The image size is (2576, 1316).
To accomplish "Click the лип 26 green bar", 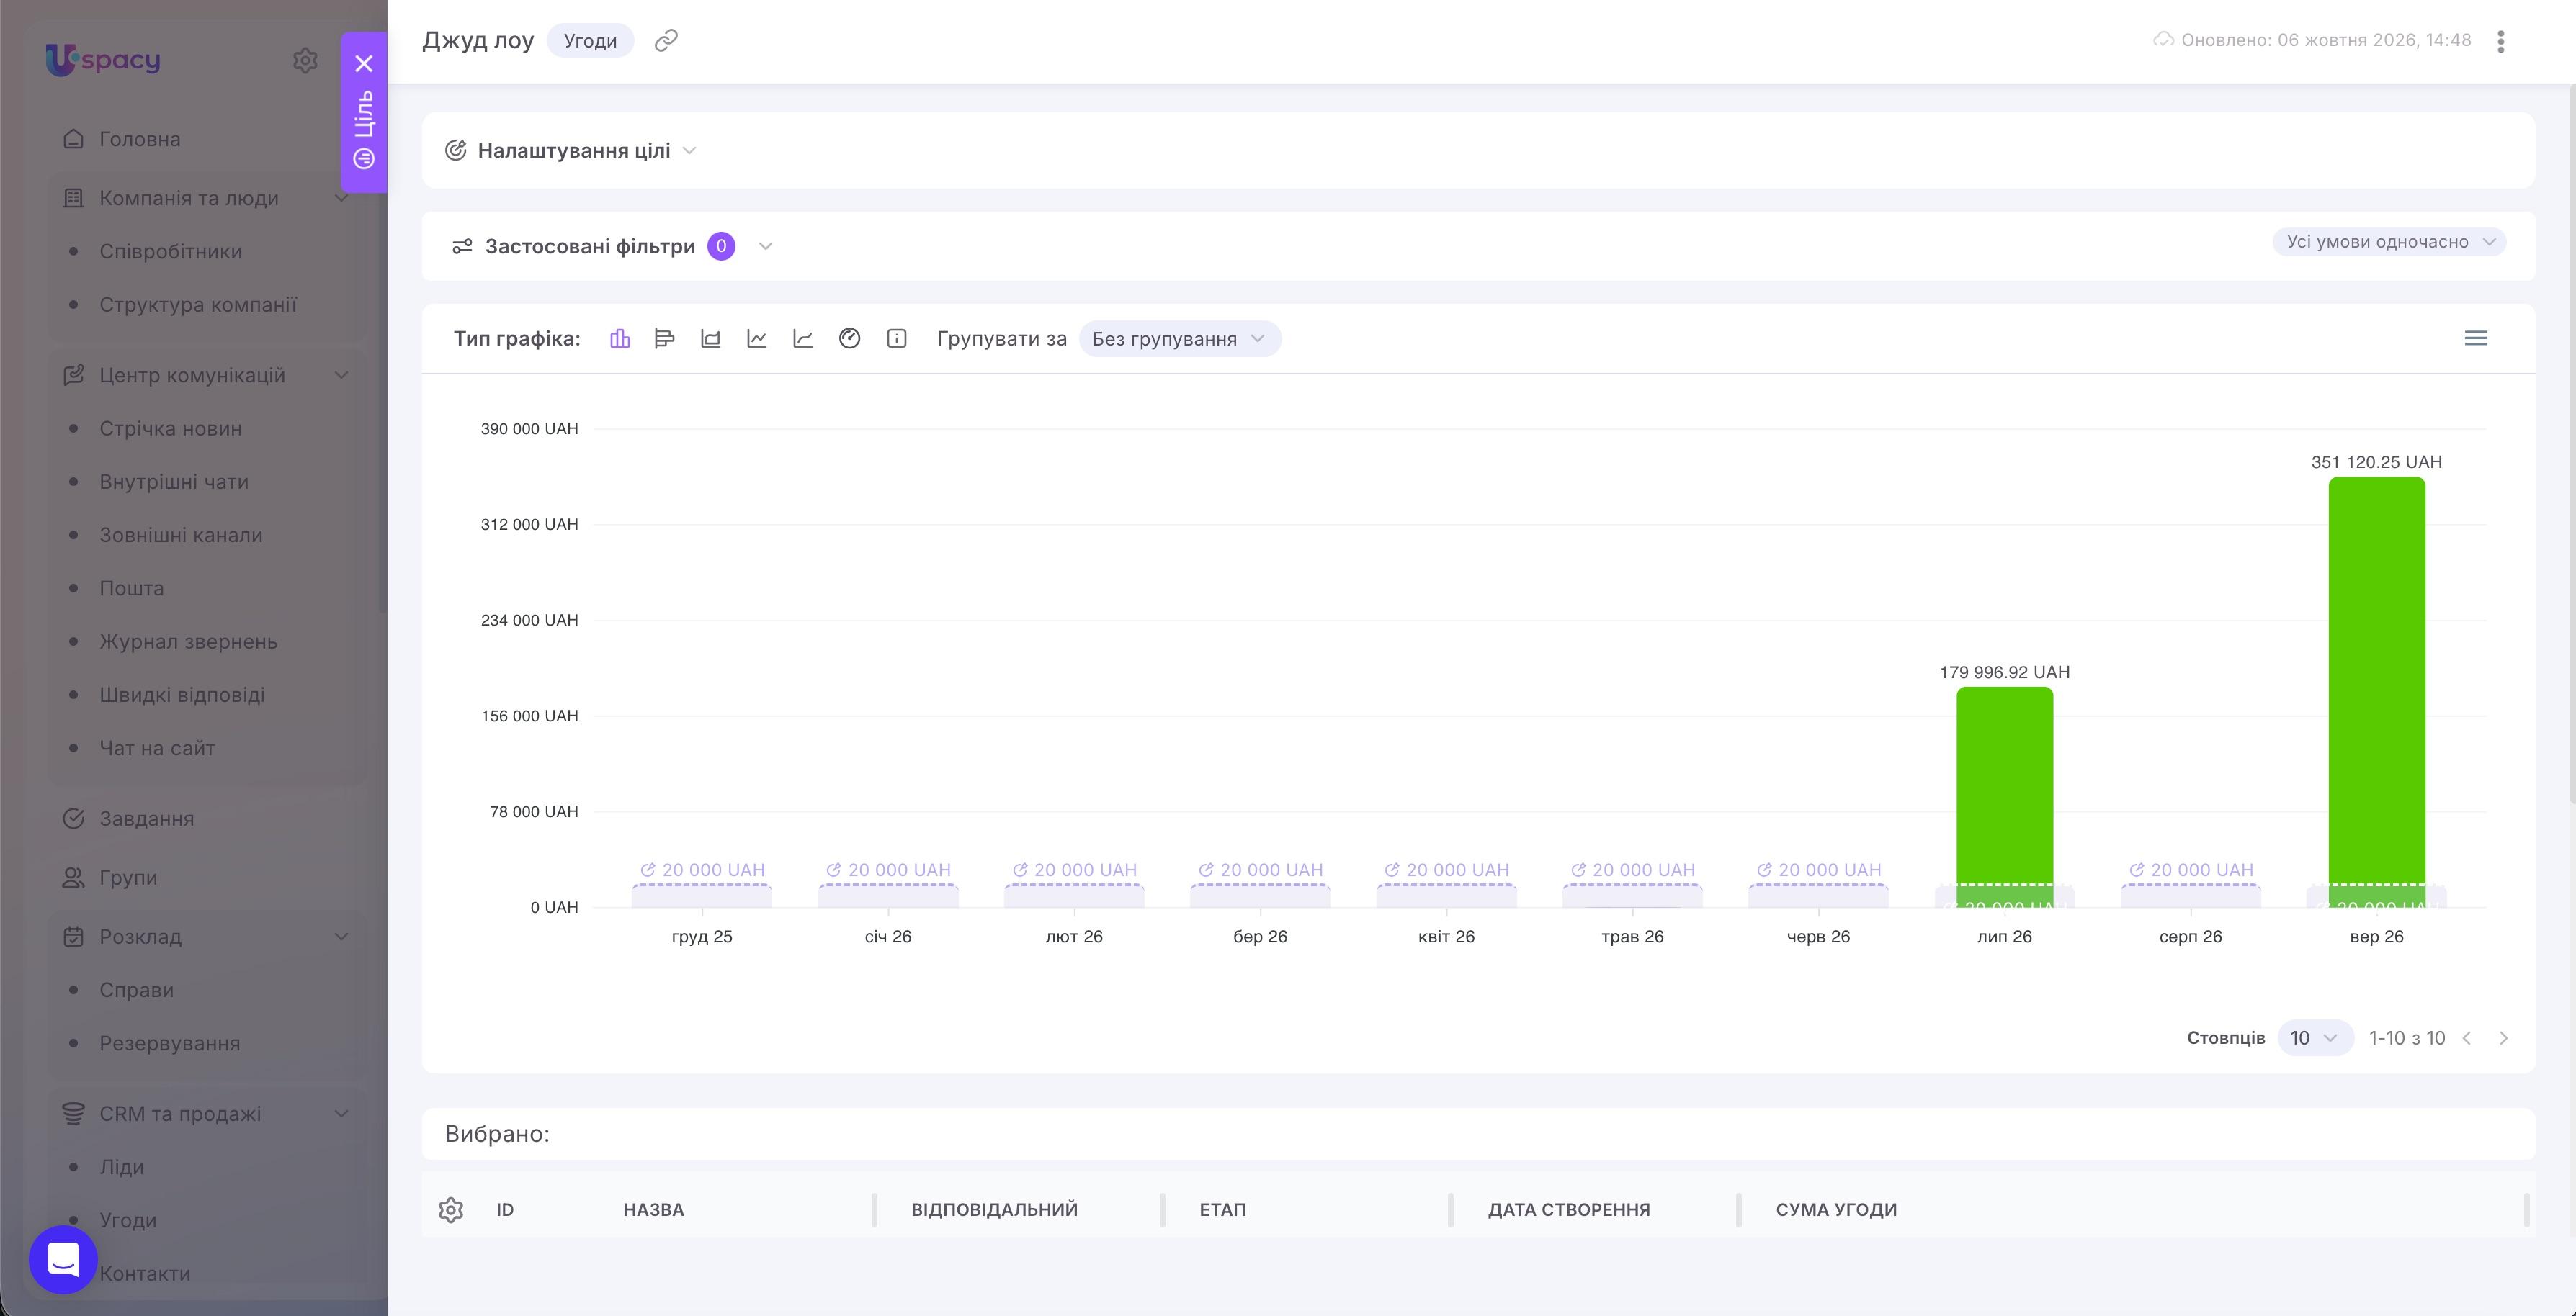I will [2005, 796].
